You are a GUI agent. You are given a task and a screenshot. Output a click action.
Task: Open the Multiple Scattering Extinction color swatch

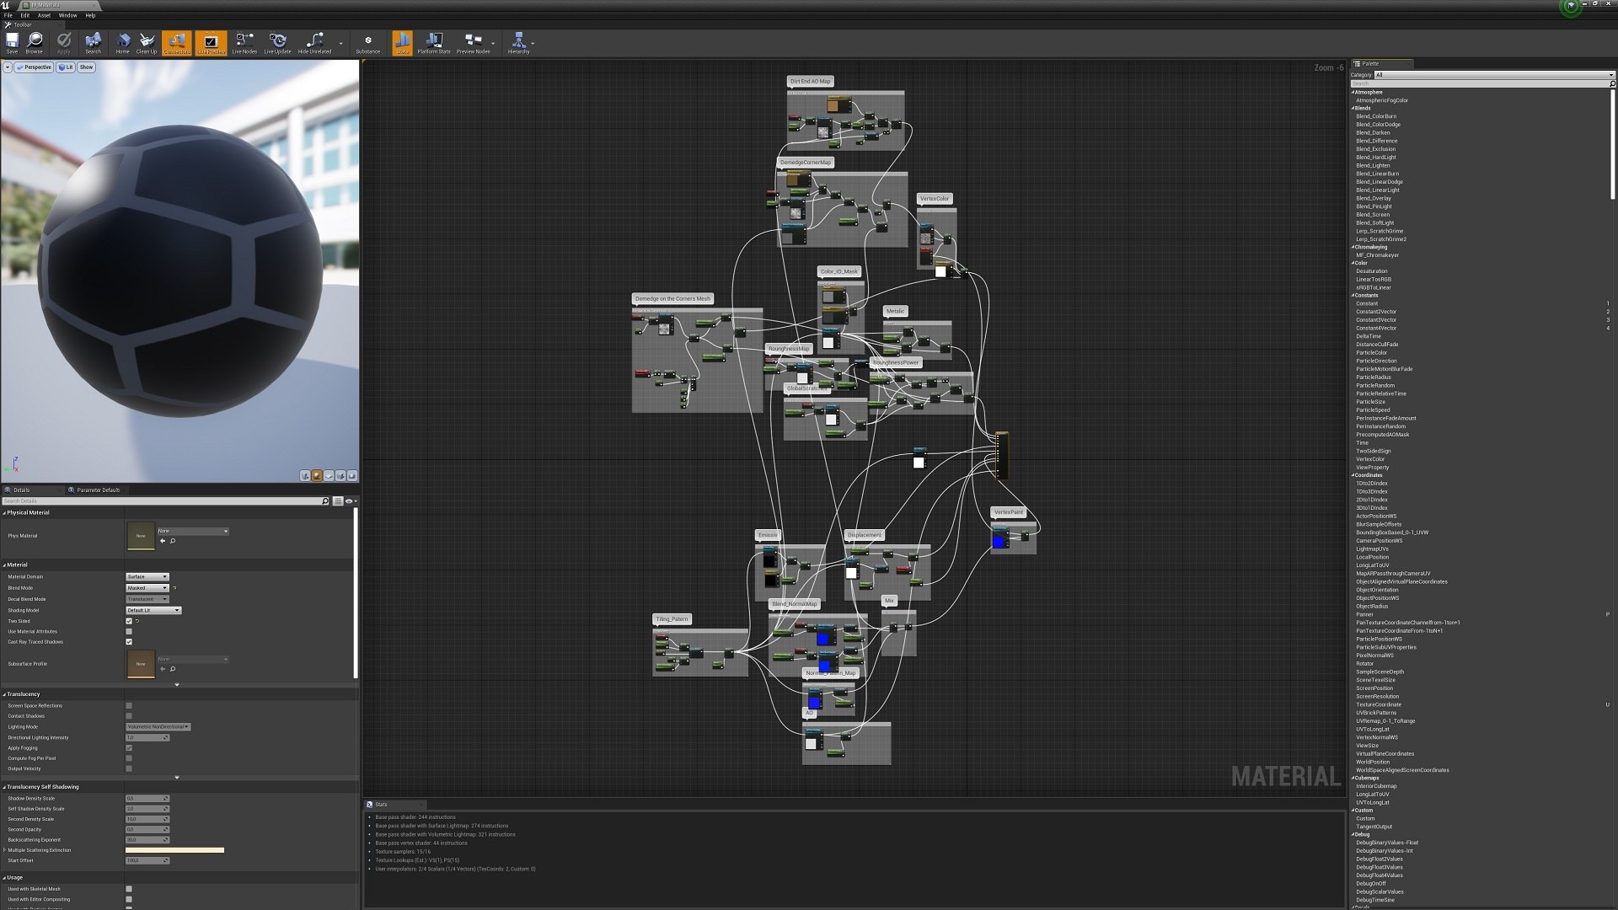174,850
